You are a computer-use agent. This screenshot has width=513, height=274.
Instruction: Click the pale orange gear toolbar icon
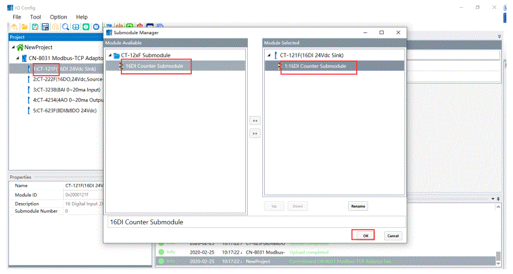tap(55, 27)
